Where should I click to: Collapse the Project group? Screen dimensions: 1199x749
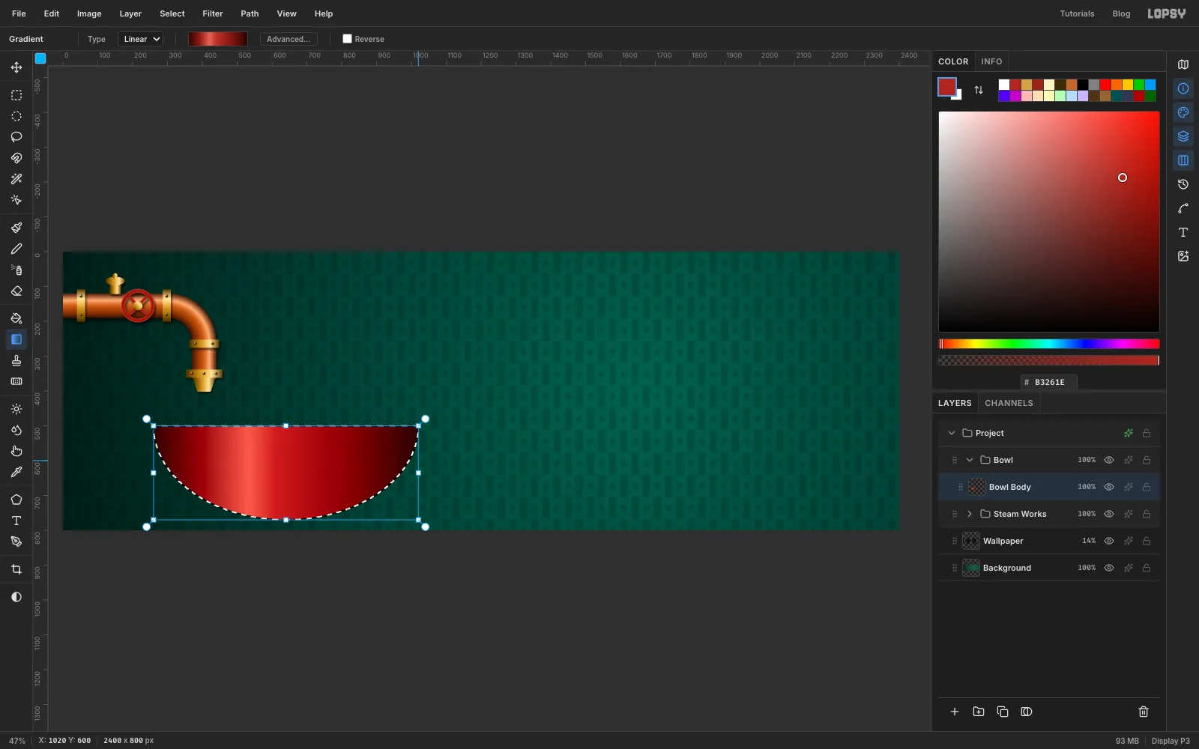952,433
